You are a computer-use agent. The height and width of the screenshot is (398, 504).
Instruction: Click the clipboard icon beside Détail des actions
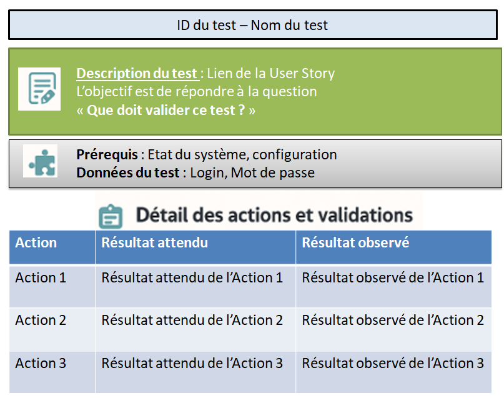pos(111,216)
